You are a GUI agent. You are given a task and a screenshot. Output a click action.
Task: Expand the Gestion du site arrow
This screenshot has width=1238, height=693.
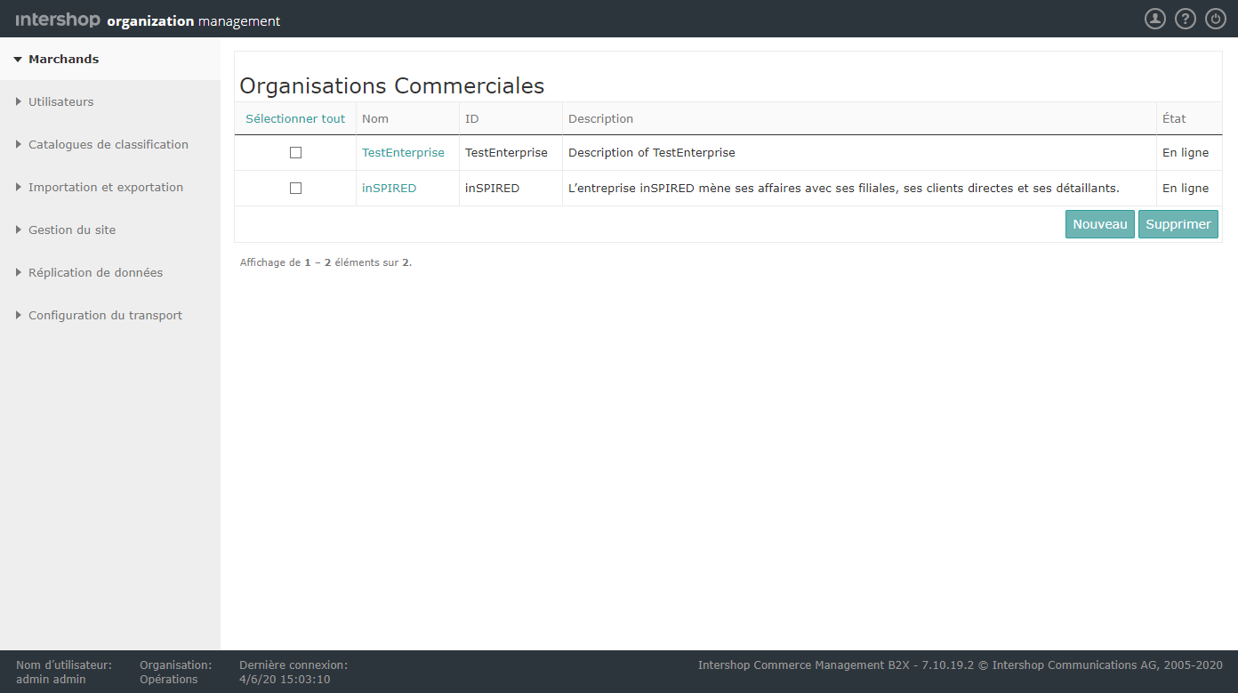pos(19,230)
